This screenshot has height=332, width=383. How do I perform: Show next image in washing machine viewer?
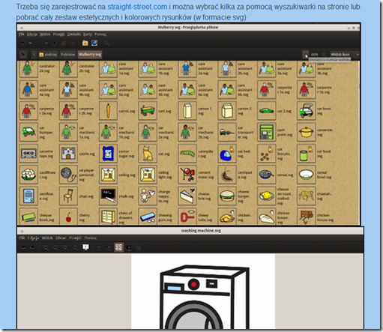[x=32, y=247]
